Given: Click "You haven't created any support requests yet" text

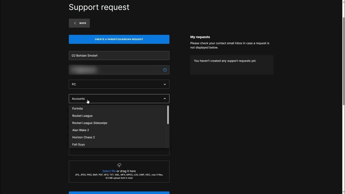Looking at the screenshot, I should coord(225,61).
